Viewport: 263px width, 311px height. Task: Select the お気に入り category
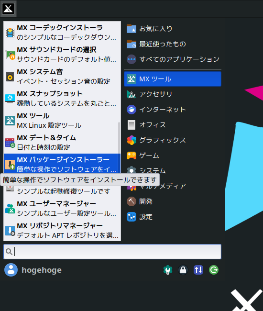pos(173,29)
